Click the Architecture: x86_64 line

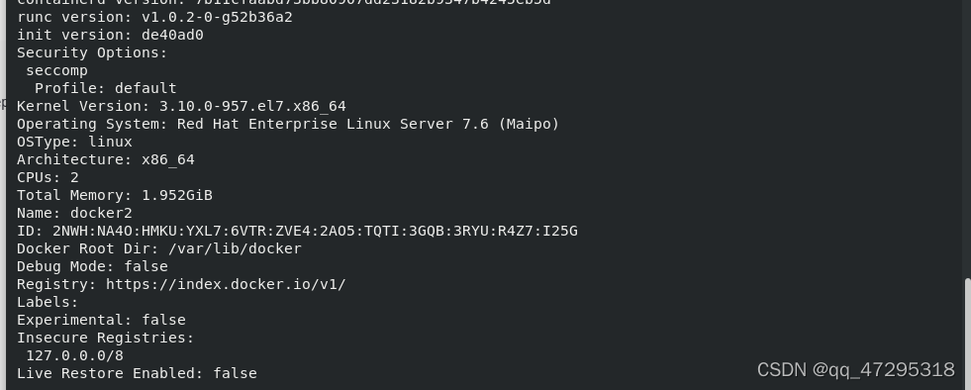point(106,159)
